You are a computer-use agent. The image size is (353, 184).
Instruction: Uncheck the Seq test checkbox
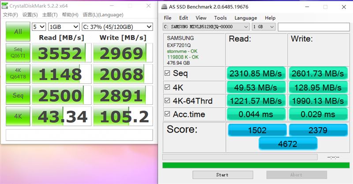[167, 73]
